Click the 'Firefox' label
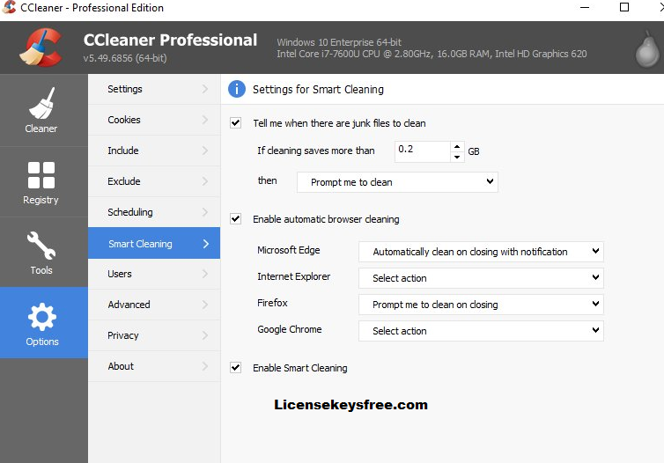Viewport: 664px width, 463px height. click(x=272, y=303)
